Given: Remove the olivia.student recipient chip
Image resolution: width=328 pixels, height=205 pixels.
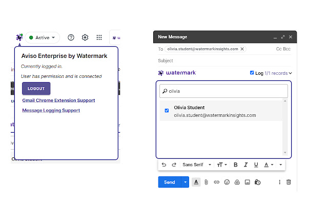Looking at the screenshot, I should coord(242,49).
